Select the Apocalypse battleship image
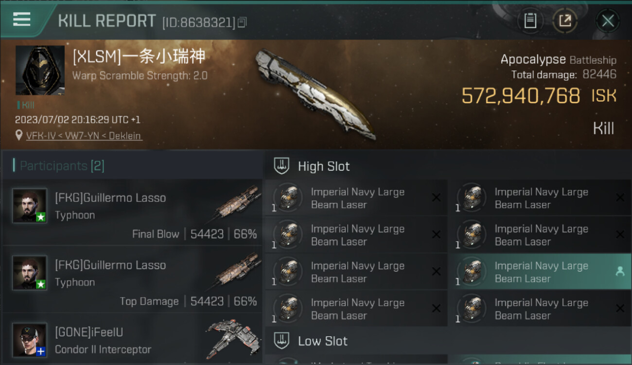632x365 pixels. click(316, 93)
